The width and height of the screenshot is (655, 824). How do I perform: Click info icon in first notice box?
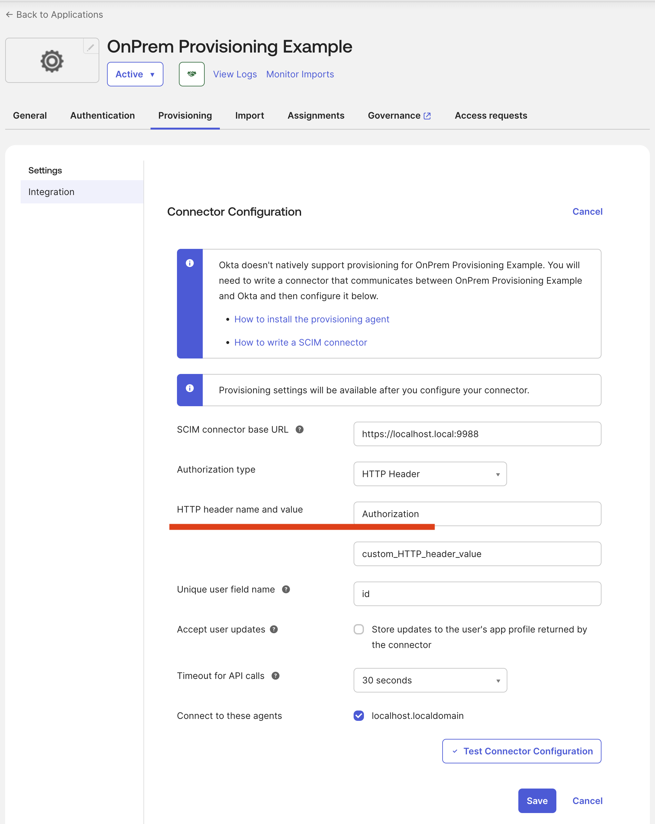pos(190,263)
